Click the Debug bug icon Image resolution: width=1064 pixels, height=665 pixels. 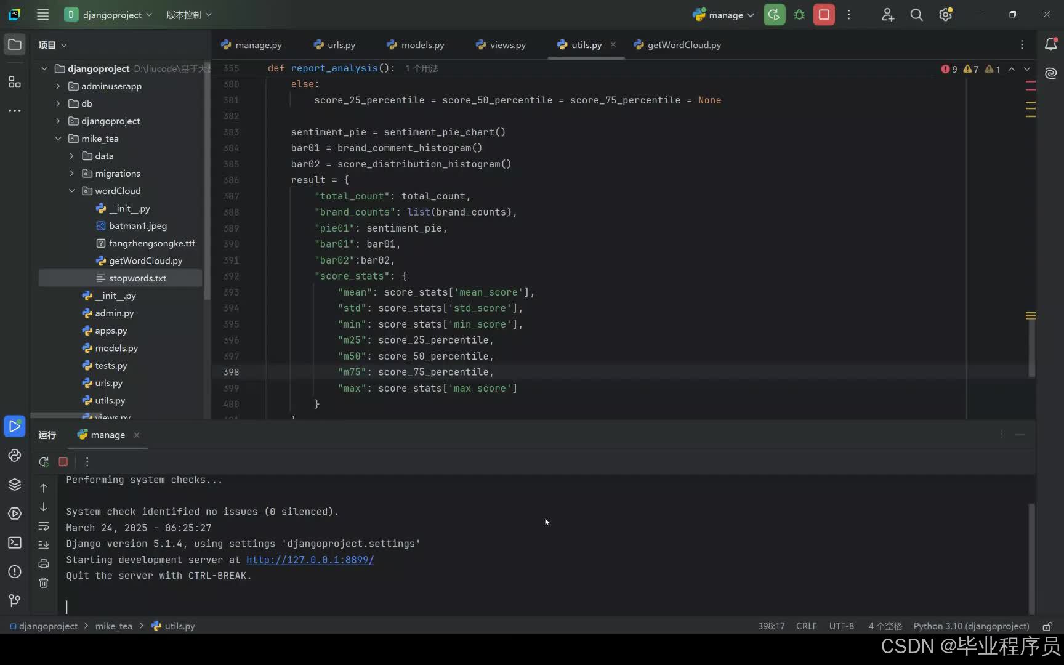click(x=799, y=15)
